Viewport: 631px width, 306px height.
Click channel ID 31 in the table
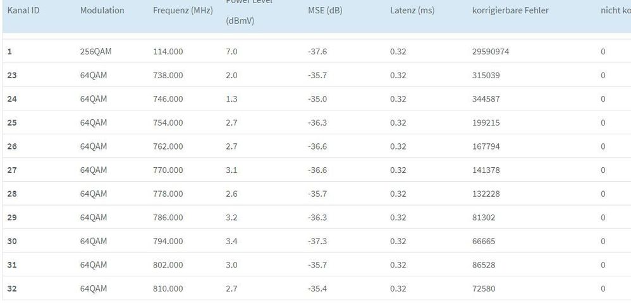point(11,265)
